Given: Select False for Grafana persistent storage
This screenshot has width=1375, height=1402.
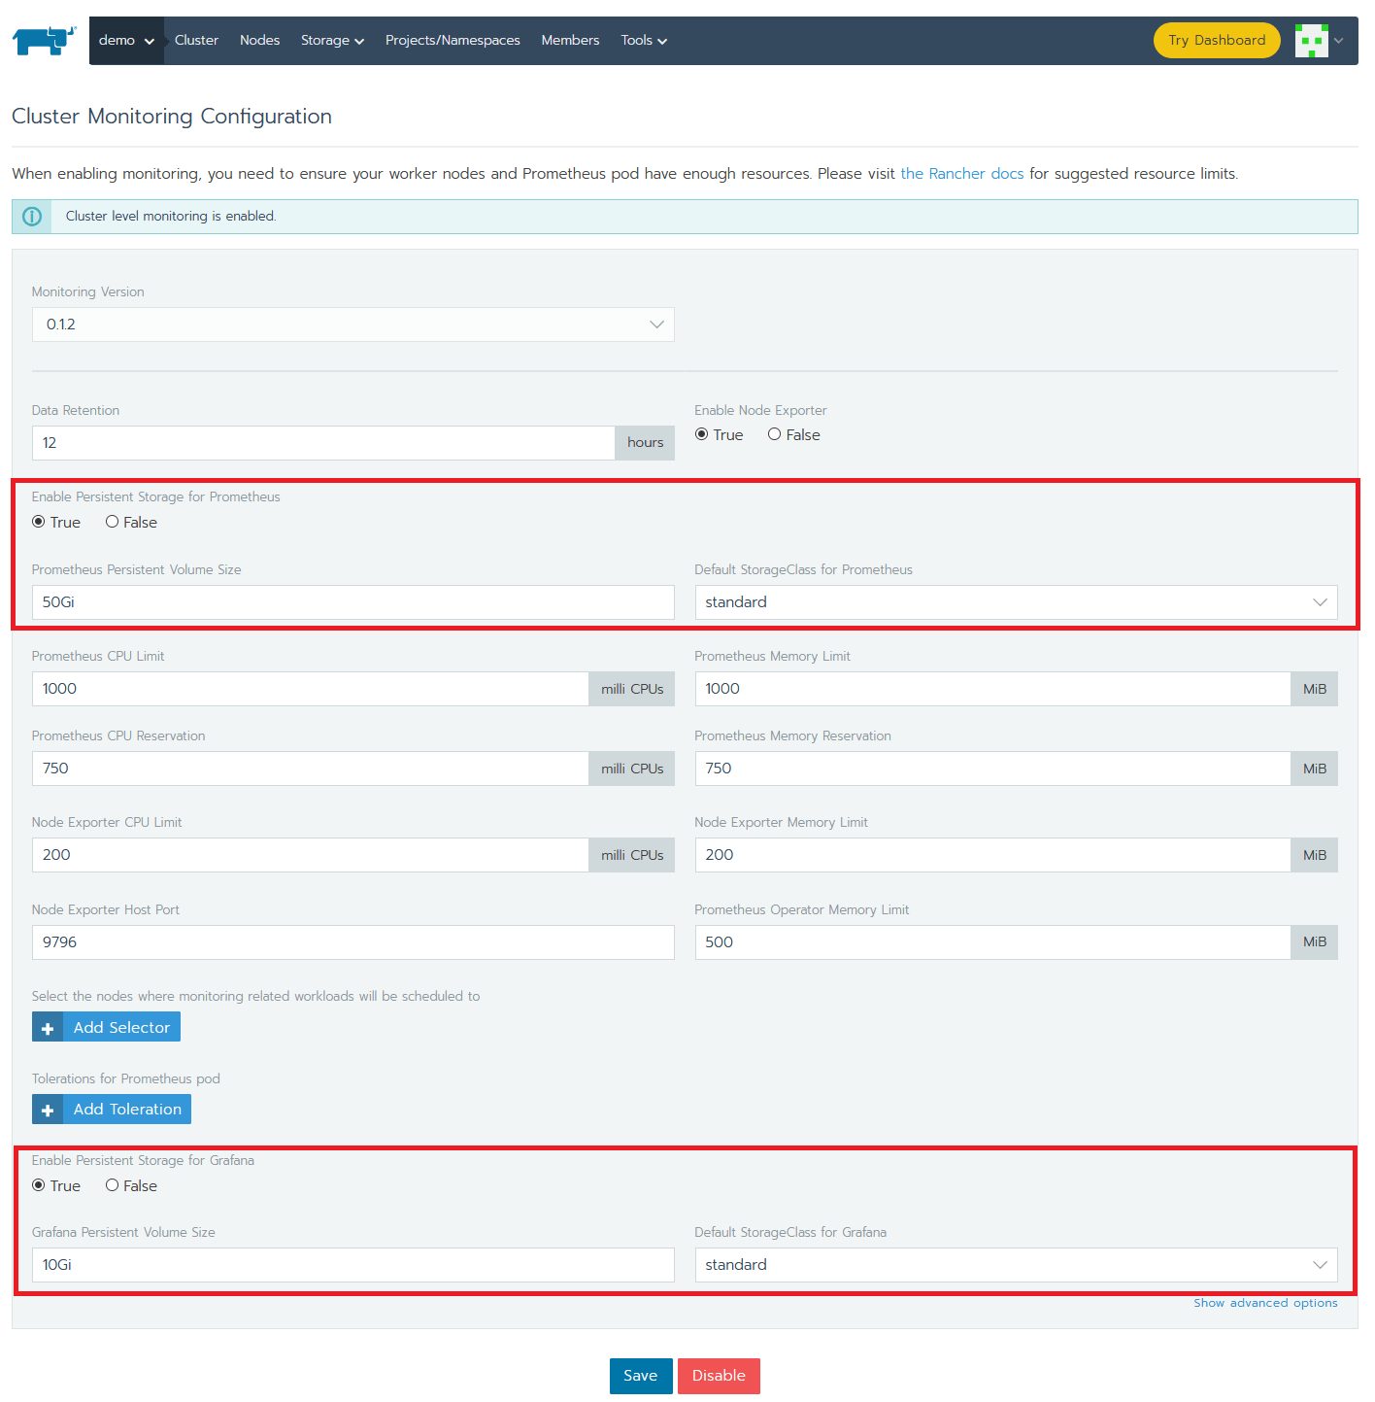Looking at the screenshot, I should point(113,1185).
